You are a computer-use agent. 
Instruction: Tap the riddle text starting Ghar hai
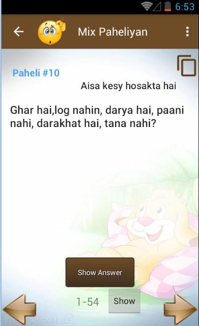pos(97,117)
